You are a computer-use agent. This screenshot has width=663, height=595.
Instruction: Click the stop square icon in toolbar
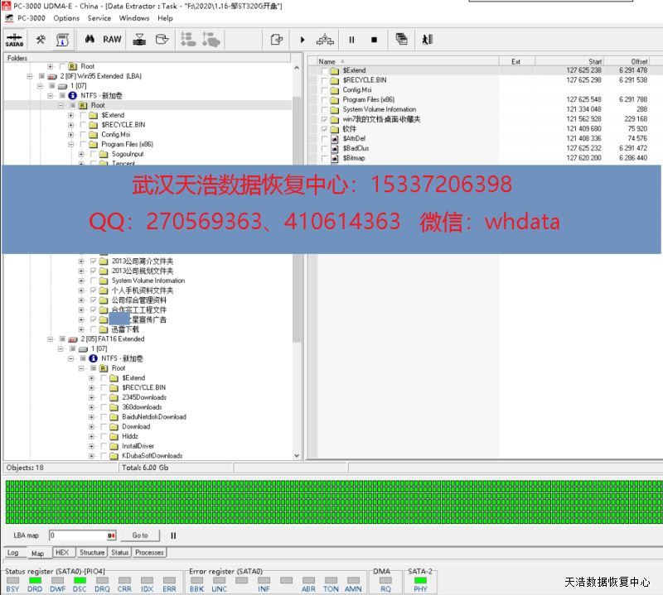pyautogui.click(x=374, y=39)
